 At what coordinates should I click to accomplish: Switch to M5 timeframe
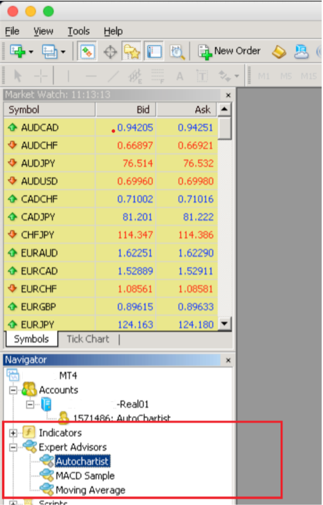(286, 76)
